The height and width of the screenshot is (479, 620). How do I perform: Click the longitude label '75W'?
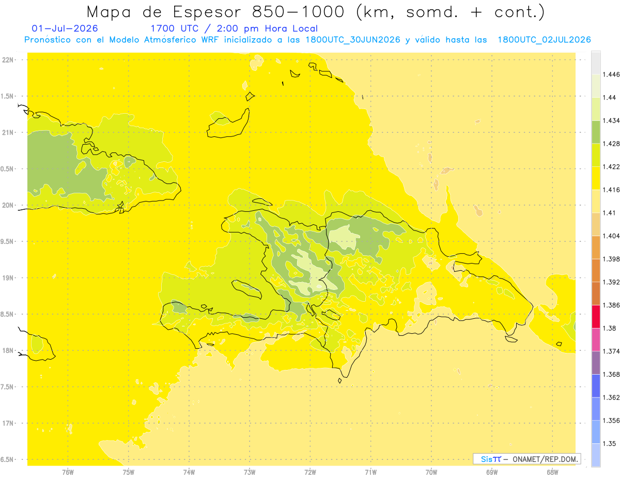click(129, 472)
